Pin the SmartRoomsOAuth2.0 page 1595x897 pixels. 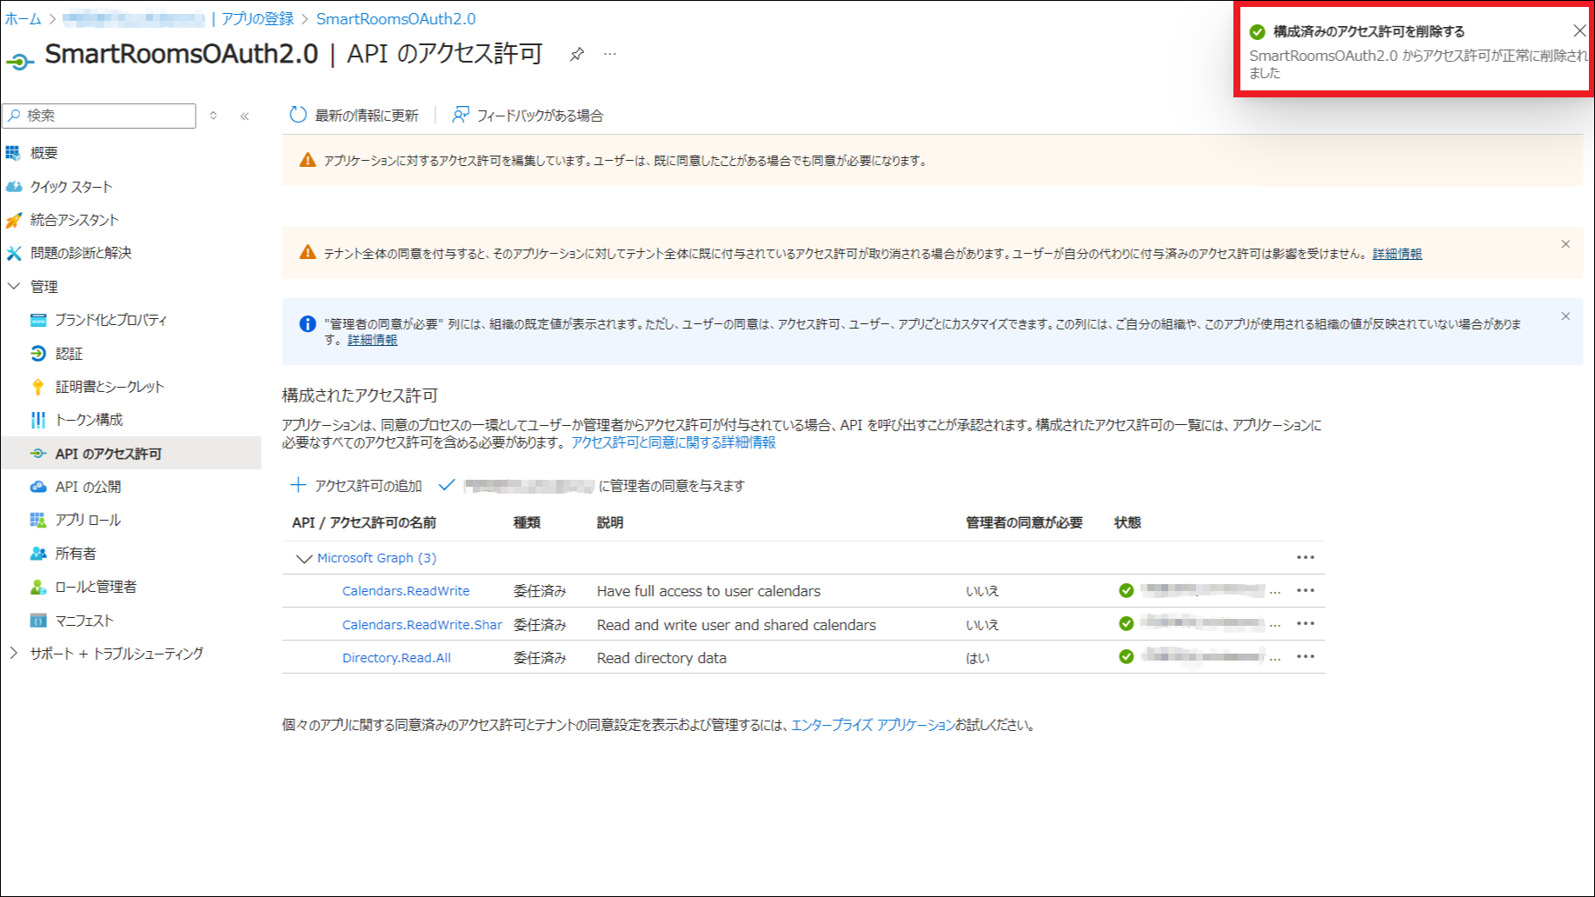(576, 55)
